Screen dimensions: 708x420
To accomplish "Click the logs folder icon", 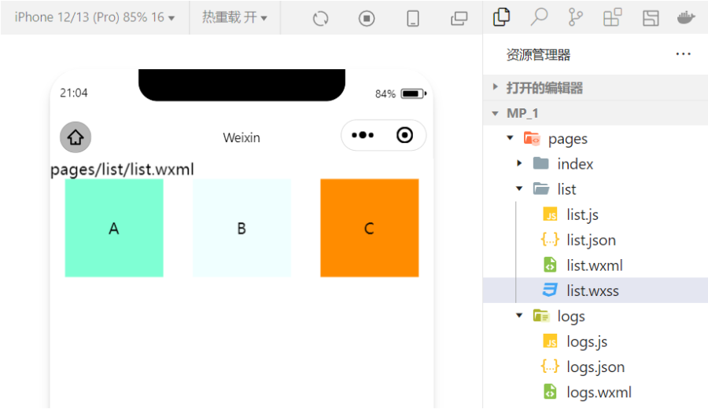I will [x=540, y=316].
